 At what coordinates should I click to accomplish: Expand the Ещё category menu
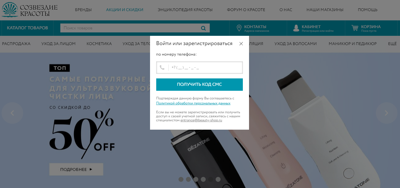pyautogui.click(x=392, y=44)
